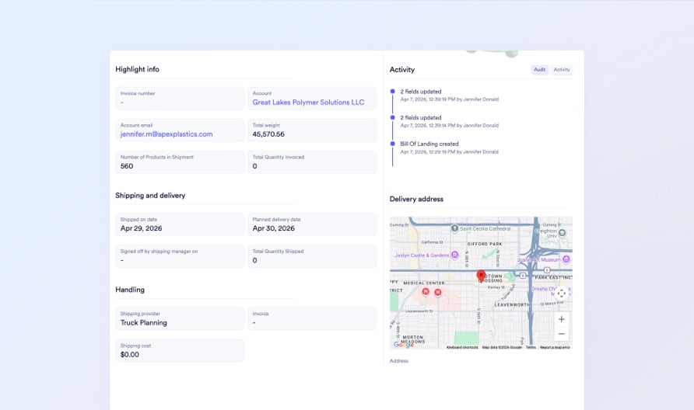The width and height of the screenshot is (694, 410).
Task: Select the Highlight info section heading
Action: [x=137, y=69]
